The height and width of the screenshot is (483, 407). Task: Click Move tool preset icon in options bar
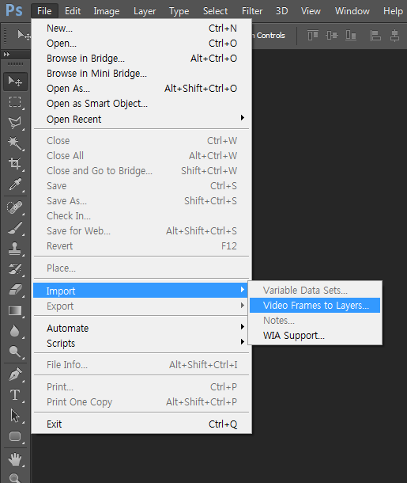click(x=24, y=35)
